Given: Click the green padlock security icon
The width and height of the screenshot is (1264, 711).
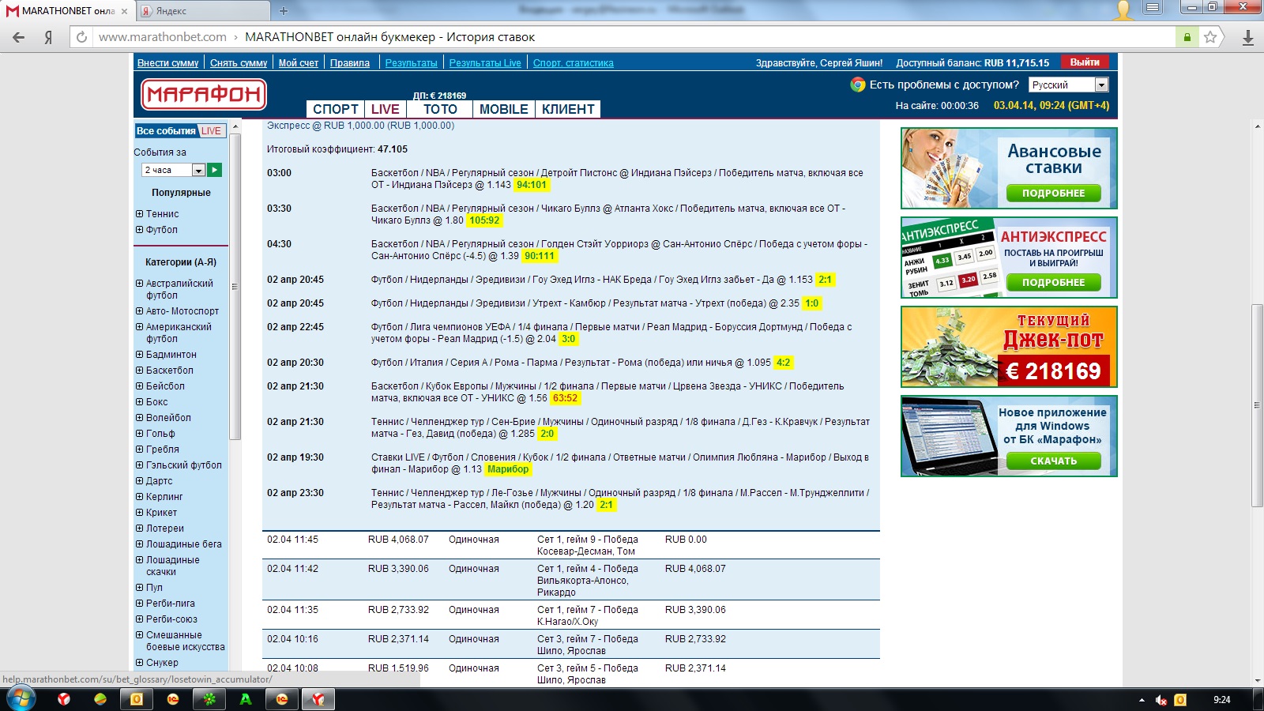Looking at the screenshot, I should [x=1187, y=37].
